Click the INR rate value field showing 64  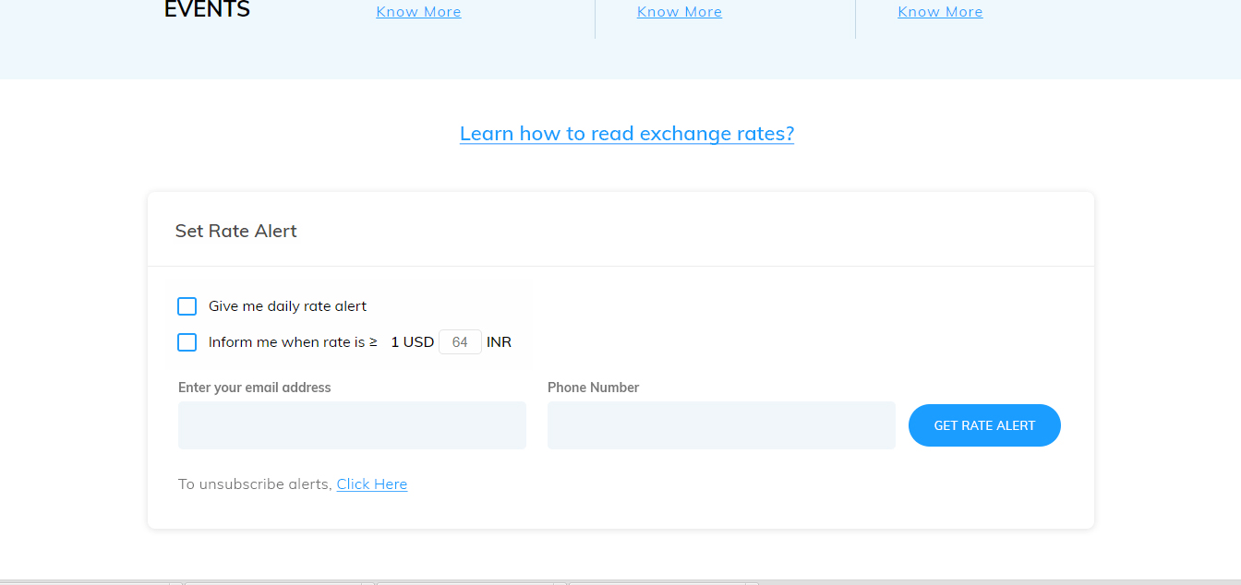click(x=460, y=342)
